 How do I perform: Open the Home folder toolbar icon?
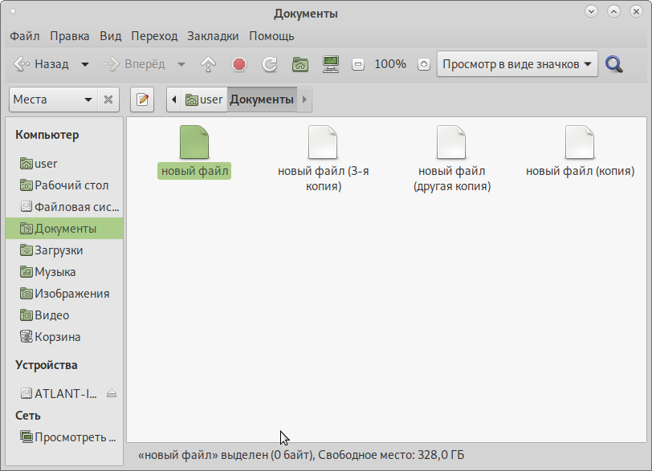[x=300, y=64]
